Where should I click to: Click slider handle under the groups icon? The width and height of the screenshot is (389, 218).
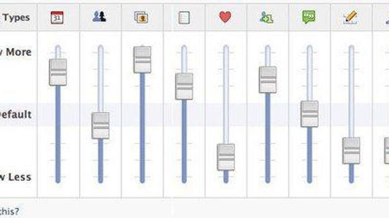coord(101,125)
